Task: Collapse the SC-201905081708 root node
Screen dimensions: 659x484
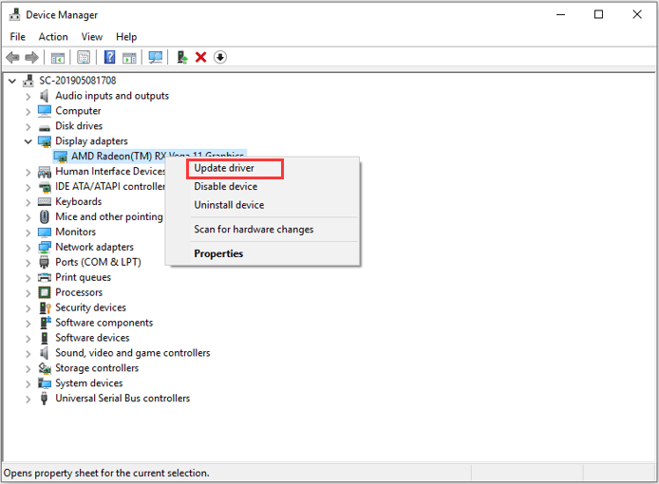Action: tap(12, 81)
